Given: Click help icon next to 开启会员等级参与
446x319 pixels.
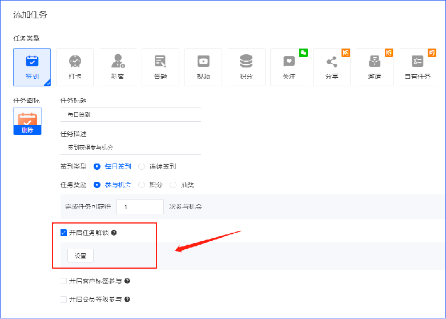Looking at the screenshot, I should pyautogui.click(x=127, y=300).
